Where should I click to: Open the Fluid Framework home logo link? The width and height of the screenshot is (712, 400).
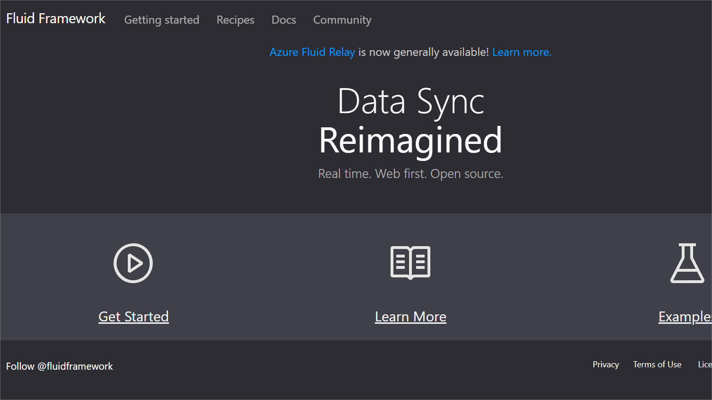56,18
